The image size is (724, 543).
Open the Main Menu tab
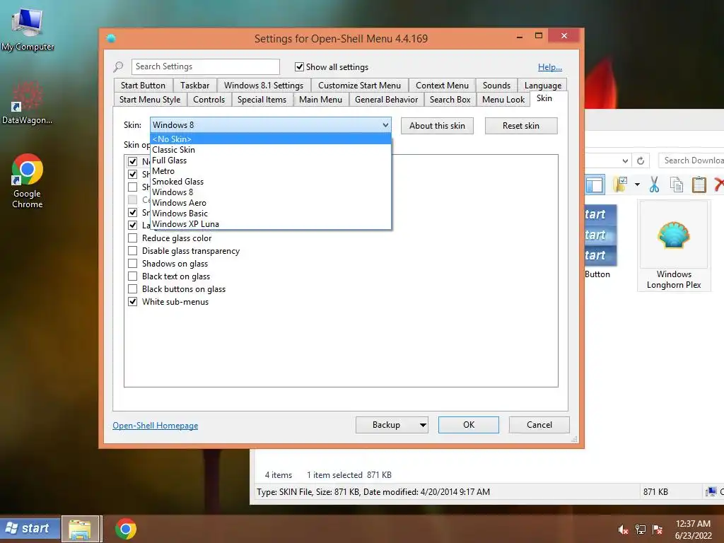(320, 100)
